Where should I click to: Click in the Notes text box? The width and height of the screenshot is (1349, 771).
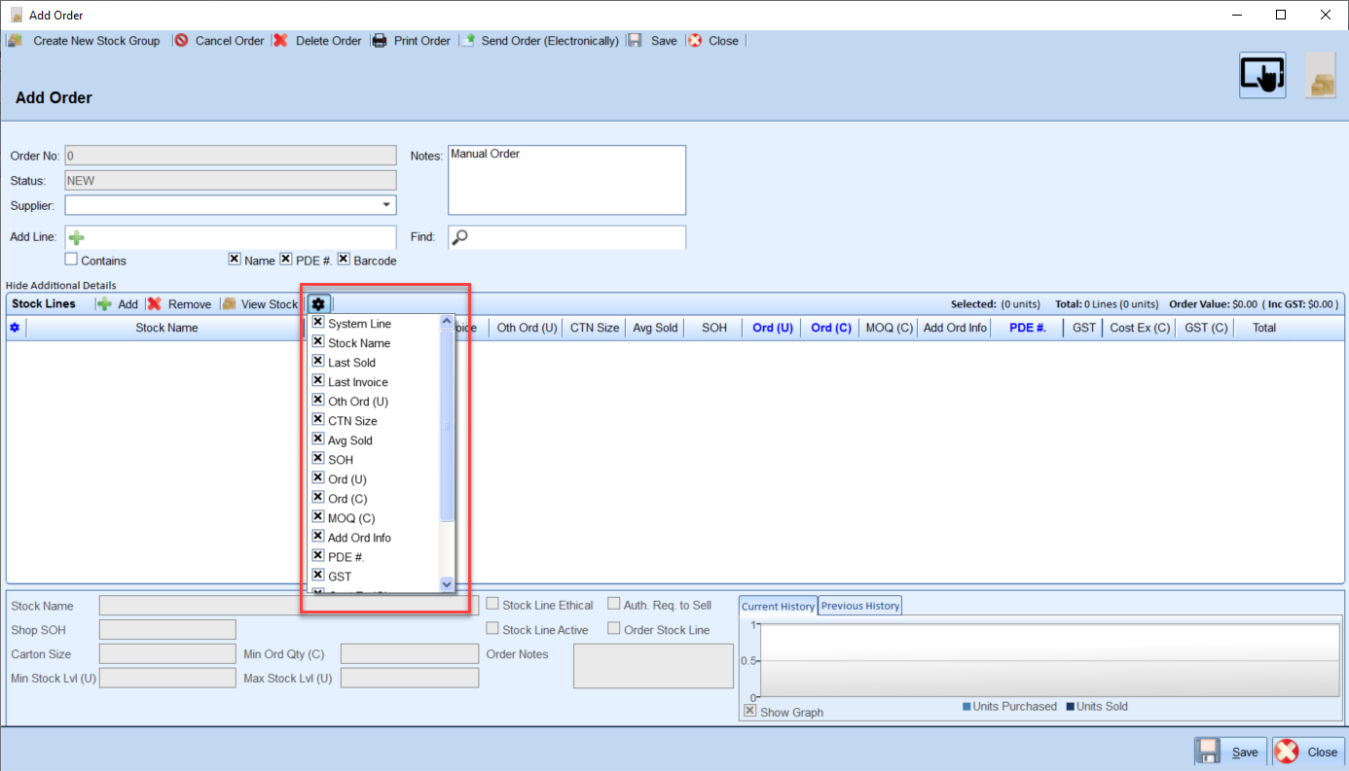[x=566, y=180]
